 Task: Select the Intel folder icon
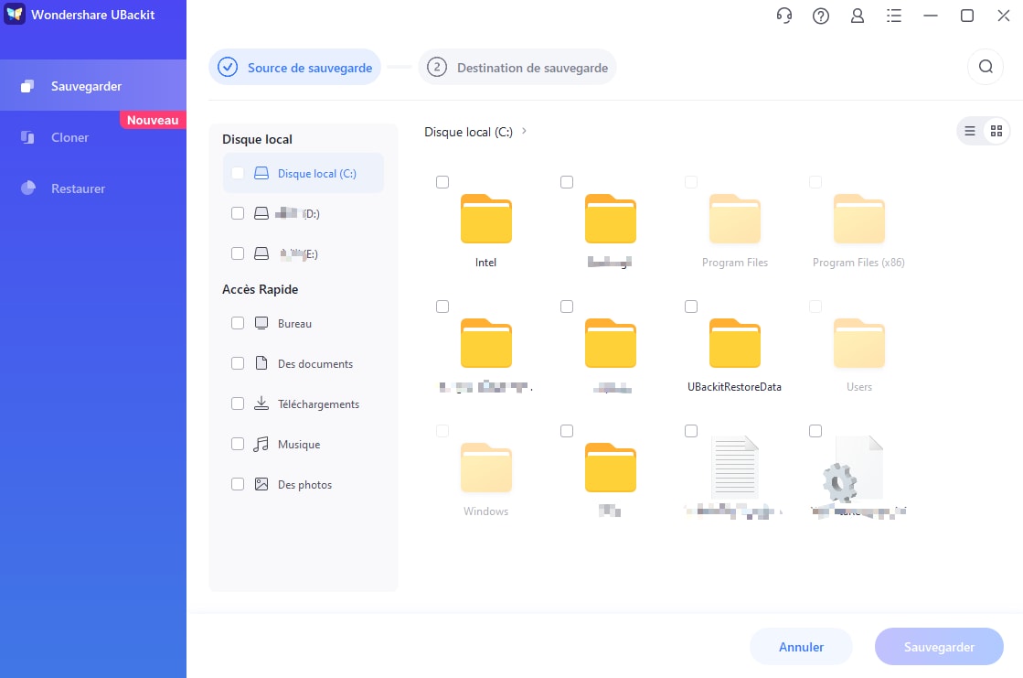[x=486, y=219]
